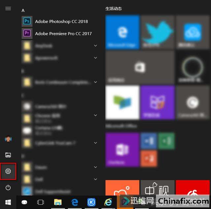
Task: Open the purple OneNote tile
Action: pos(122,149)
